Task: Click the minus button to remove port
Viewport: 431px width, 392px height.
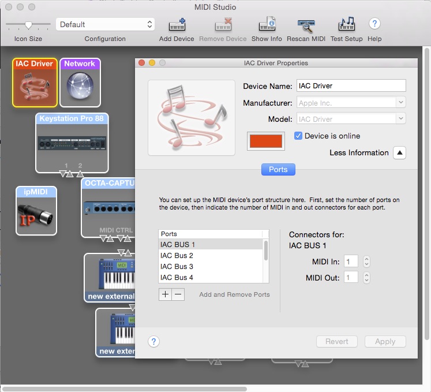Action: point(178,294)
